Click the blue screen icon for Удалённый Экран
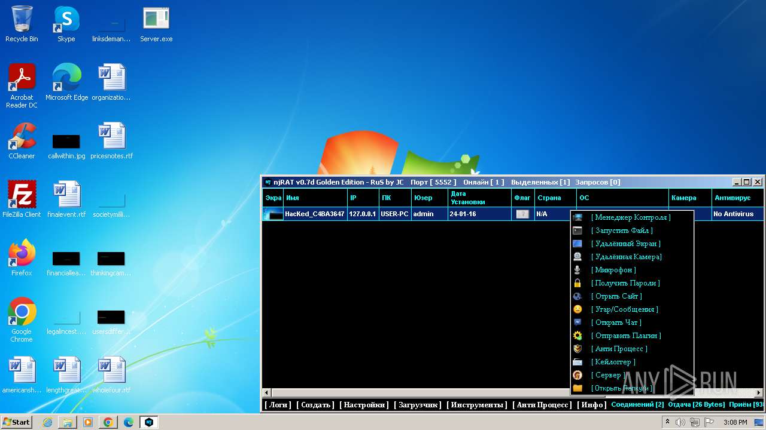The height and width of the screenshot is (430, 766). click(577, 244)
